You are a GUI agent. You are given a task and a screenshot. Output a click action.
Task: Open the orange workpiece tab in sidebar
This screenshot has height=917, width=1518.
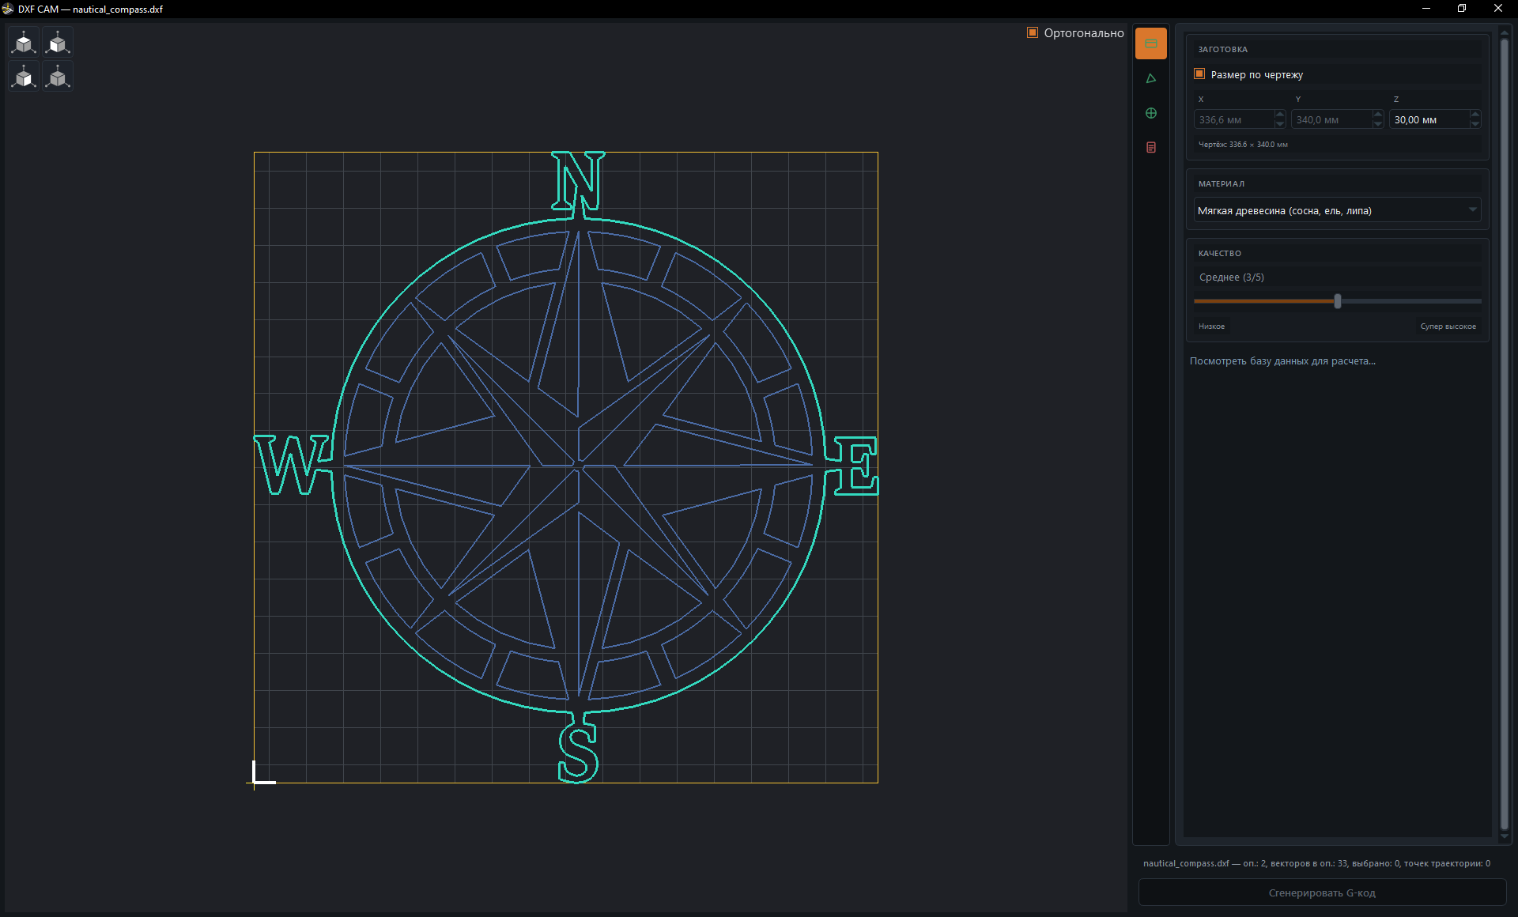click(x=1150, y=43)
